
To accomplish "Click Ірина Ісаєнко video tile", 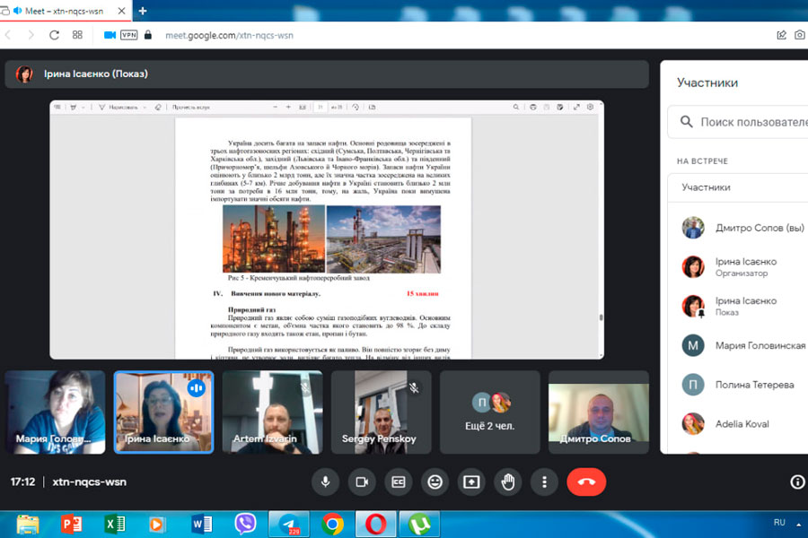I will 163,412.
